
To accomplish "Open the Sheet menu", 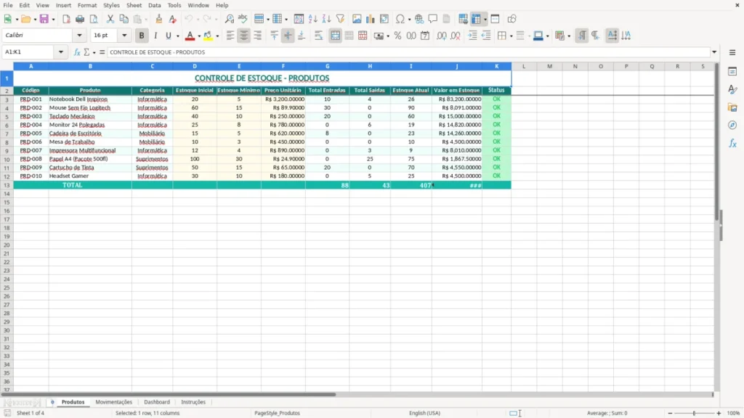I will [134, 5].
